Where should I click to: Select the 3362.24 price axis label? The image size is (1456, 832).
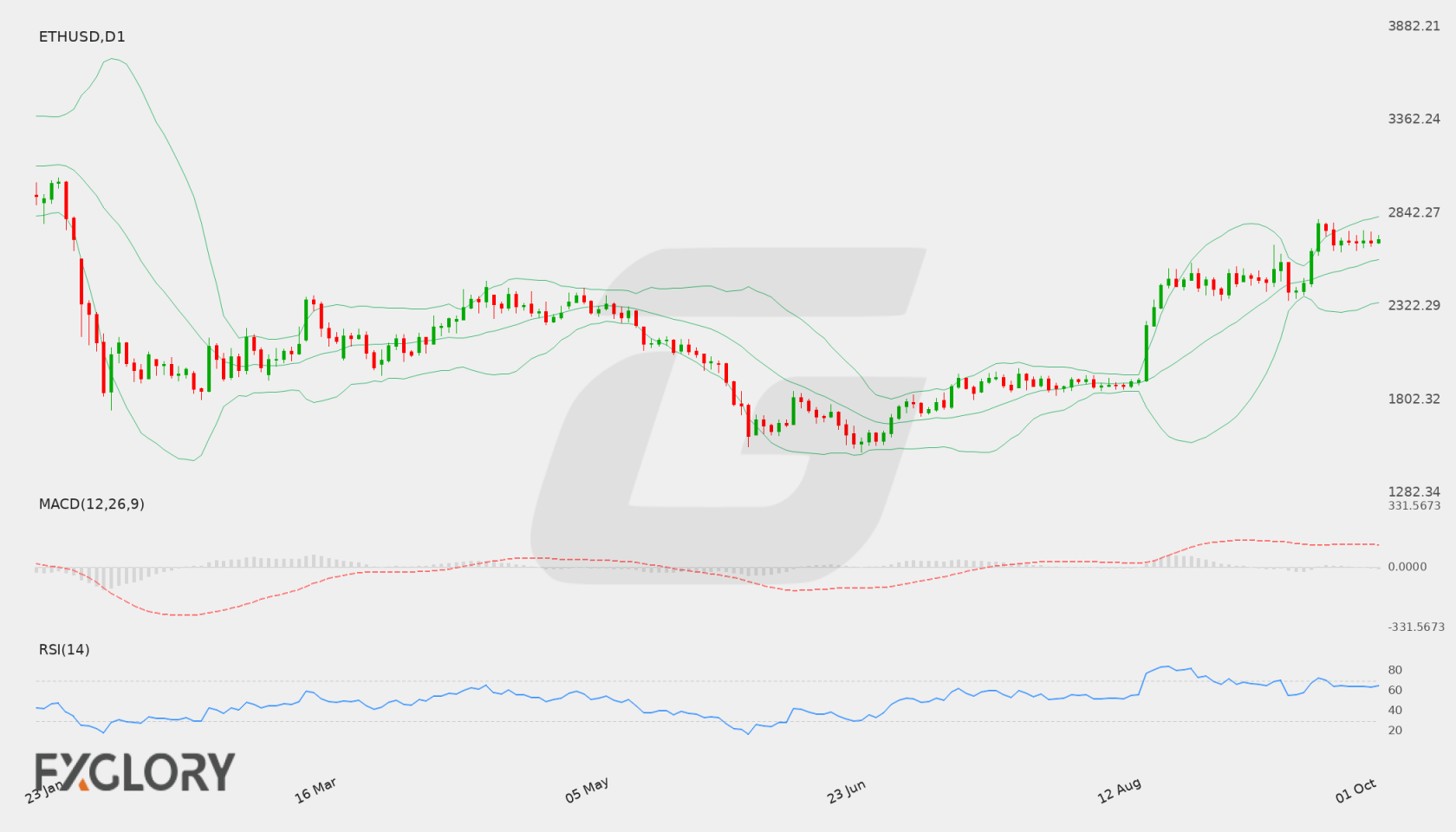click(x=1414, y=119)
